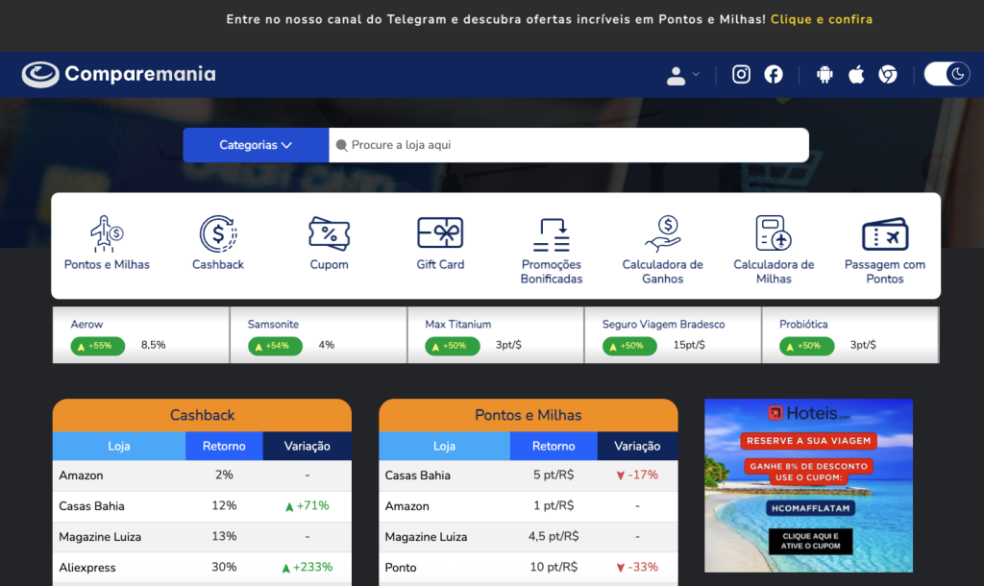Open the Calculadora de Milhas icon
This screenshot has width=984, height=586.
(x=774, y=234)
